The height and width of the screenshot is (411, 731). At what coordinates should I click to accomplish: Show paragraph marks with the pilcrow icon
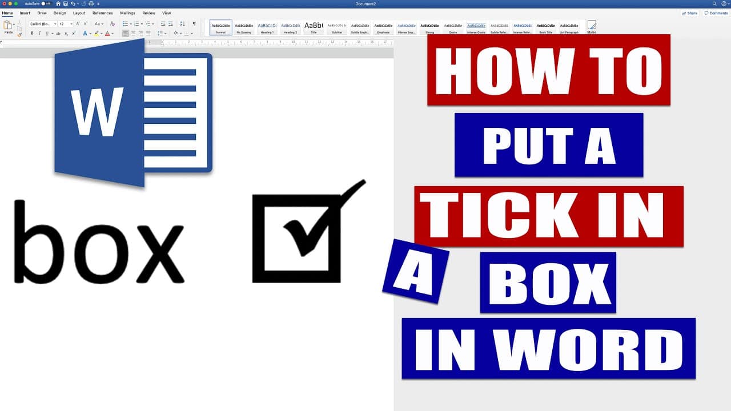click(x=194, y=23)
